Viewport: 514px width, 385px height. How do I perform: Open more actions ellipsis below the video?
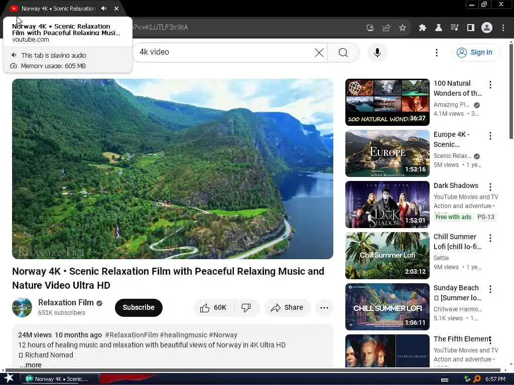[x=324, y=307]
